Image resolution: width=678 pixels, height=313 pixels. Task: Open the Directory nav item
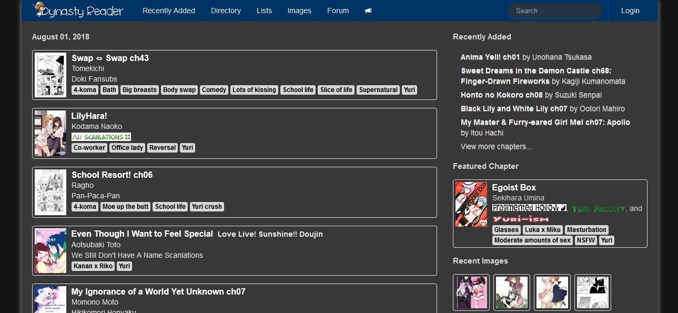[226, 11]
